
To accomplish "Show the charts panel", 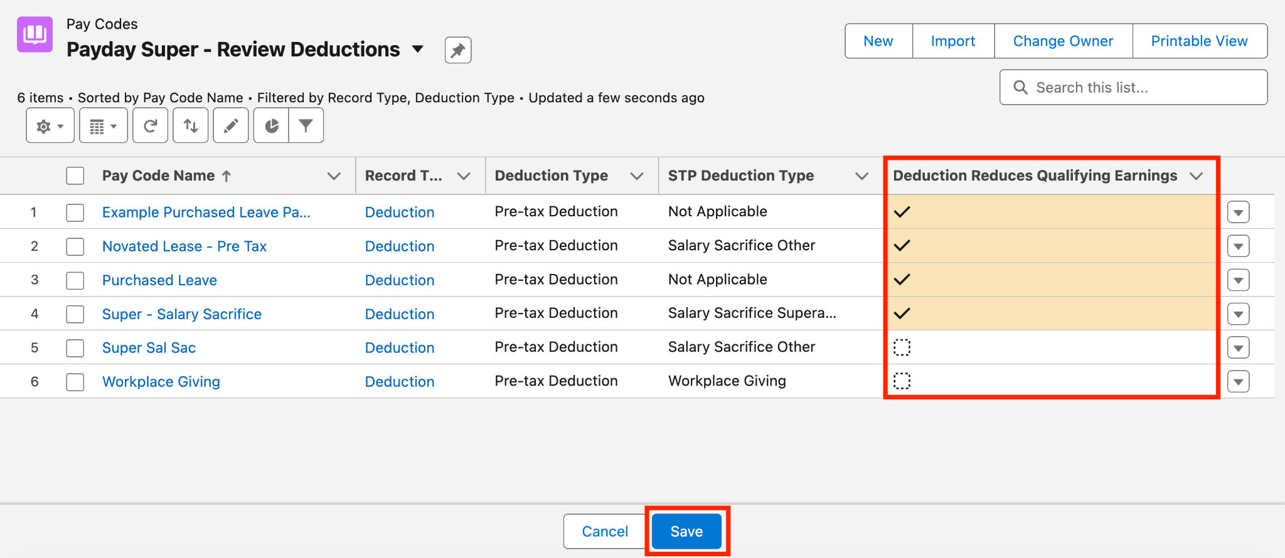I will point(271,126).
